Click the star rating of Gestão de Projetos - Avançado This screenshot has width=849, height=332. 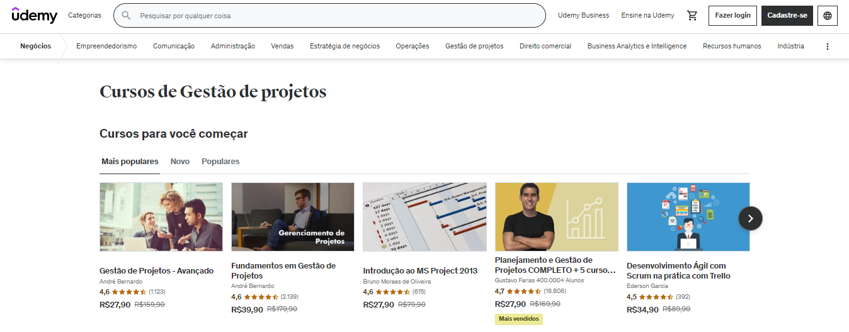(128, 292)
